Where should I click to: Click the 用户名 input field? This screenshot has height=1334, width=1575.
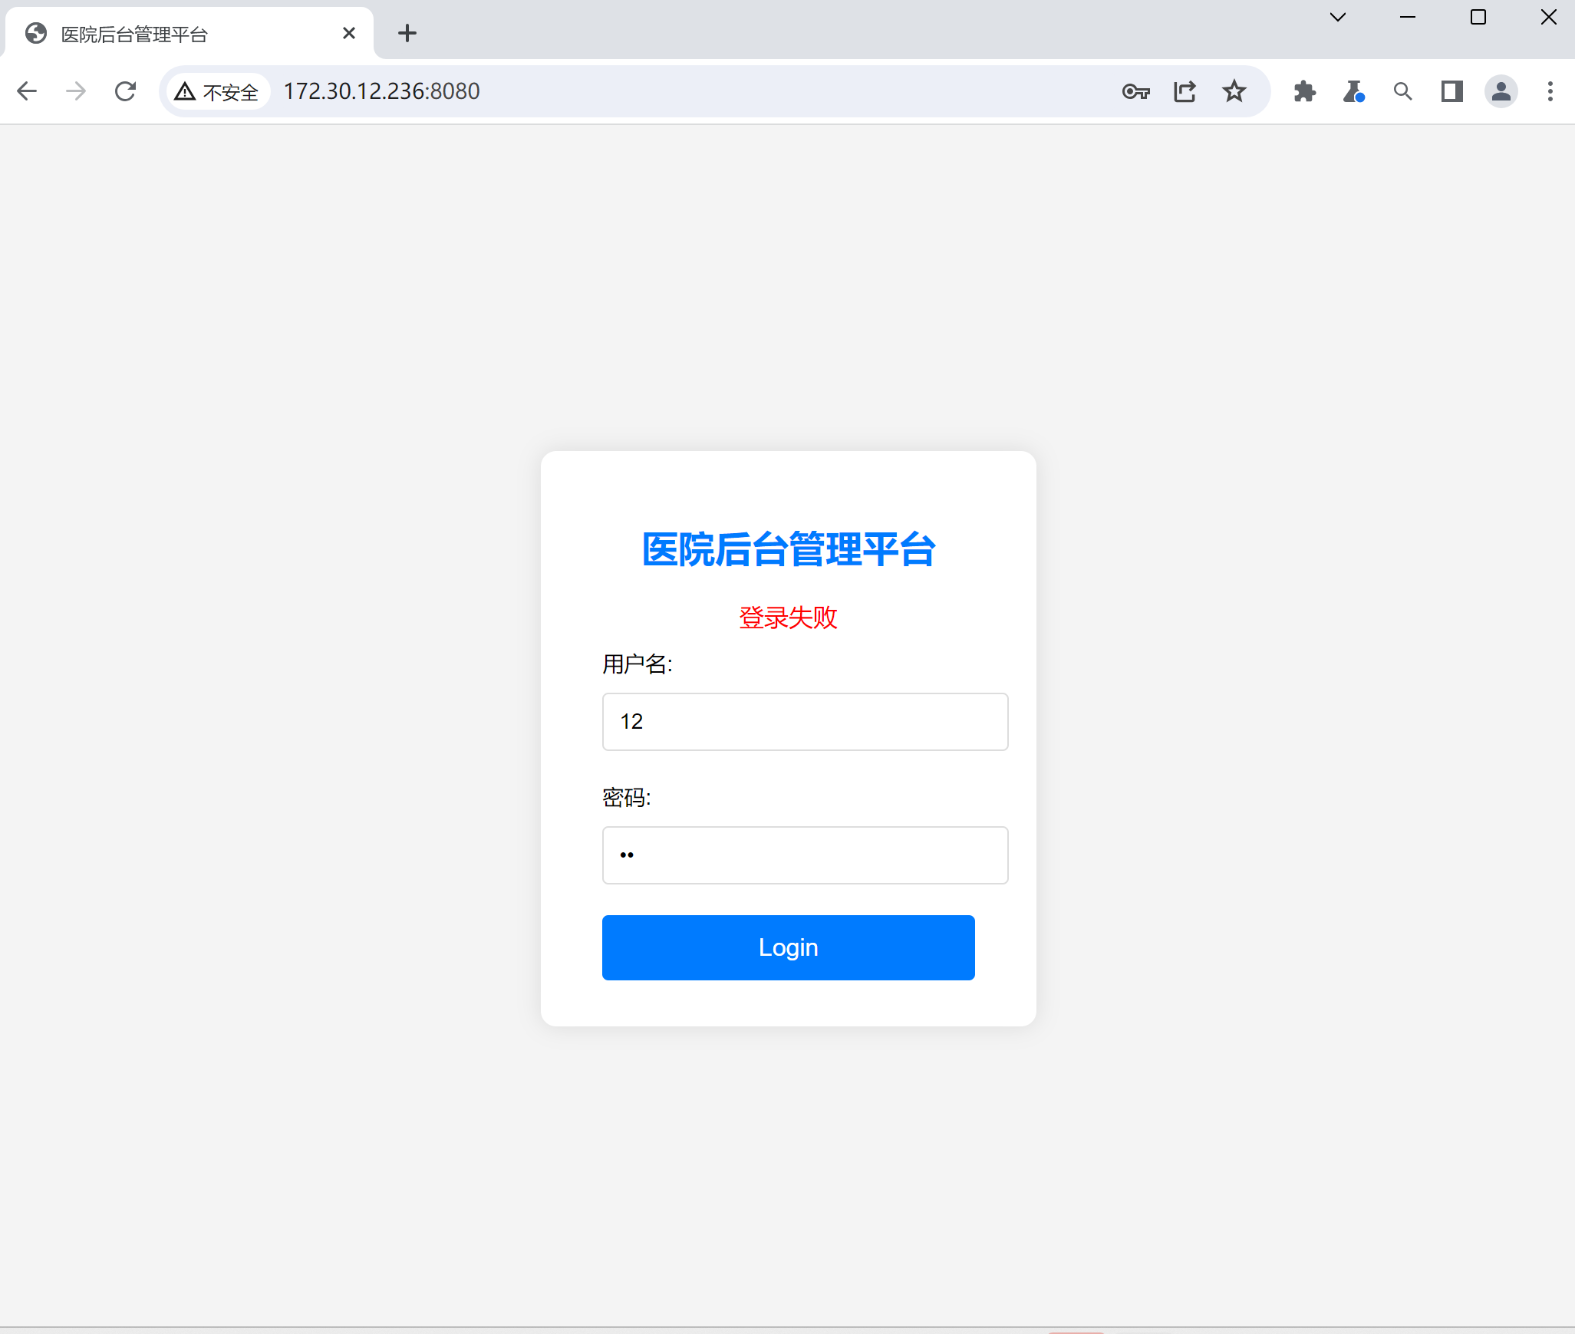pyautogui.click(x=805, y=722)
